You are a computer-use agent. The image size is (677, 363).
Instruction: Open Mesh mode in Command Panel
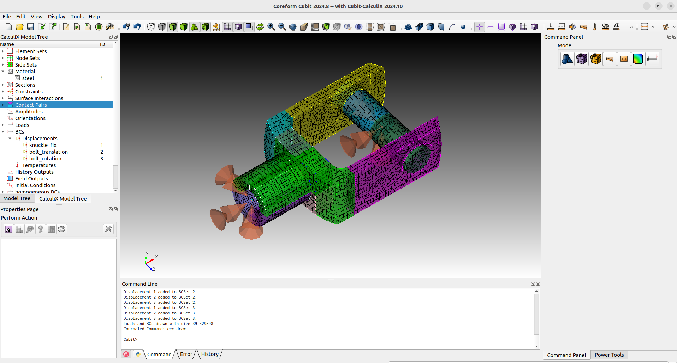point(581,59)
